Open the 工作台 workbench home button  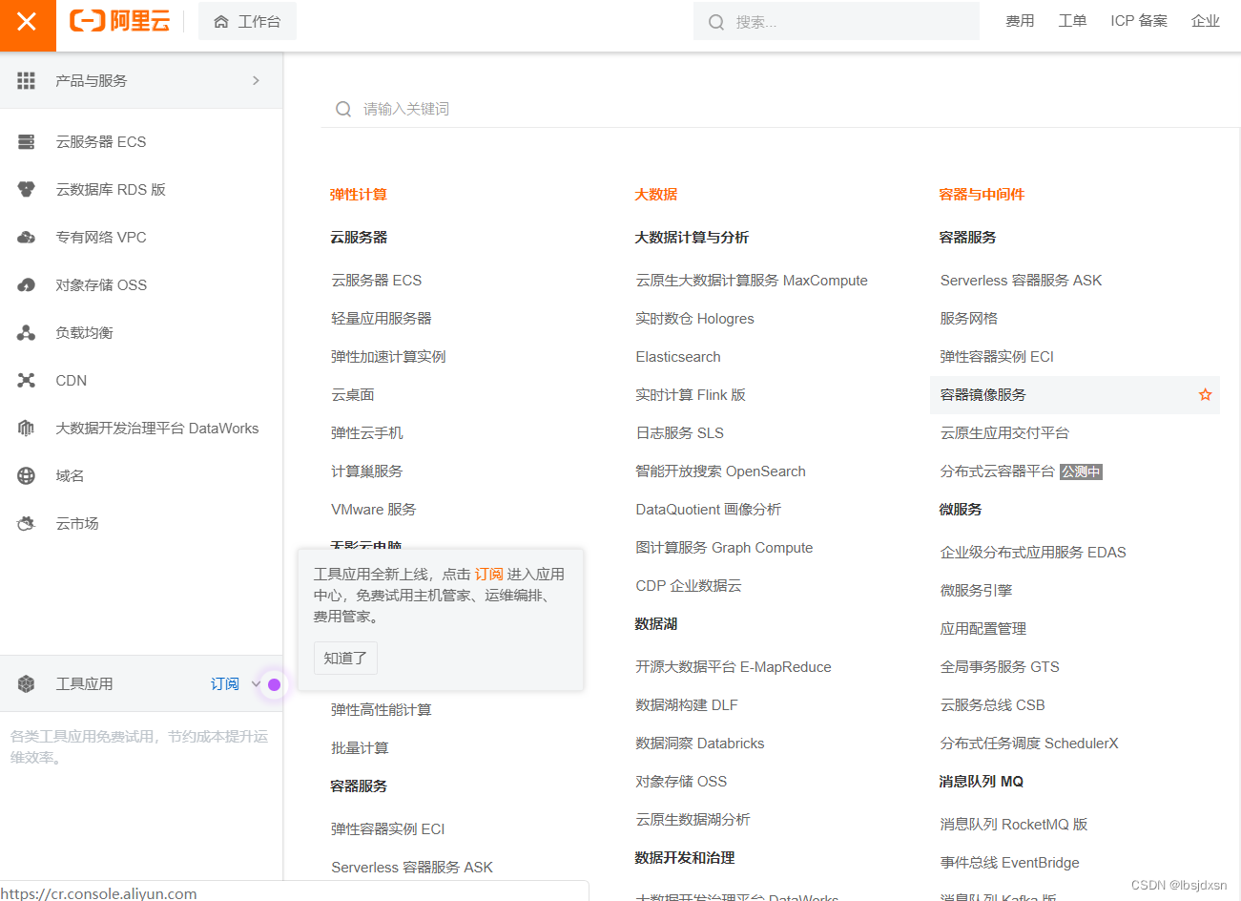247,21
